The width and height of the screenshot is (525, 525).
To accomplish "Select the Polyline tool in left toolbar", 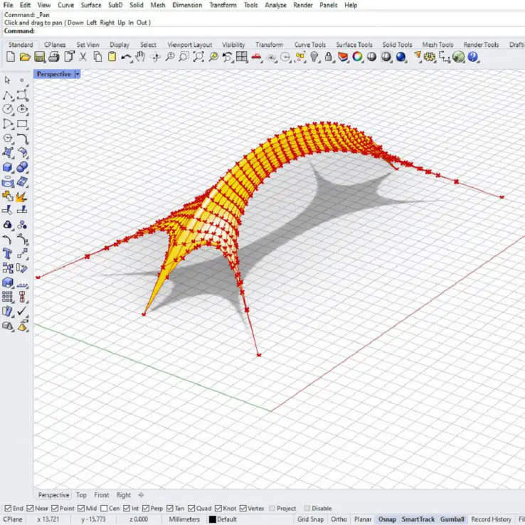I will click(x=8, y=95).
